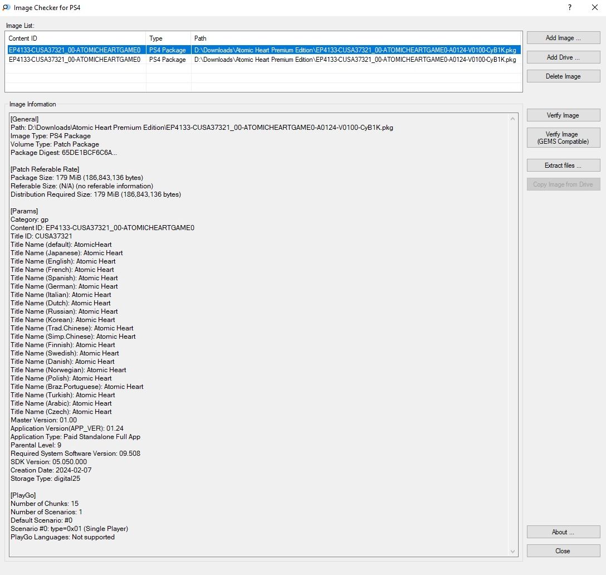Screen dimensions: 606x575
Task: Click Default Scenario: #0 line
Action: click(41, 520)
